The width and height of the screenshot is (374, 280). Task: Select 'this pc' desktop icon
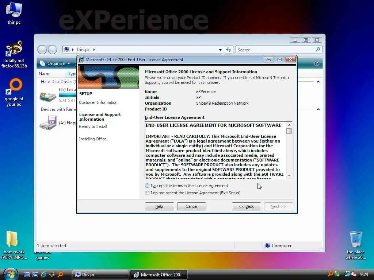tap(14, 13)
